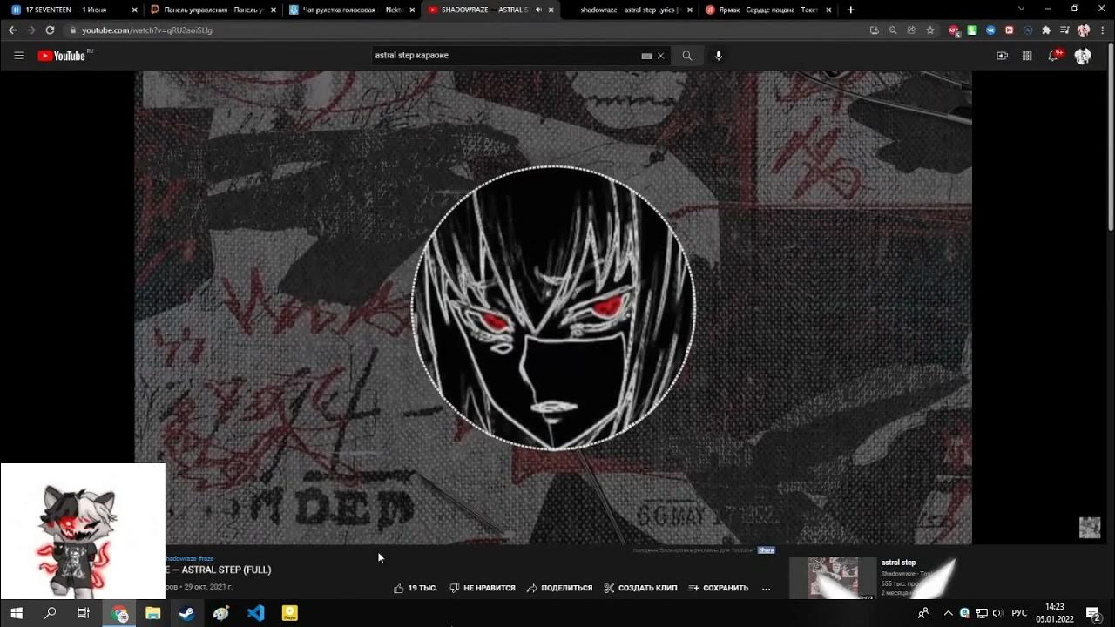Click ПОДЕЛИТЬСЯ share button
The width and height of the screenshot is (1115, 627).
(559, 588)
